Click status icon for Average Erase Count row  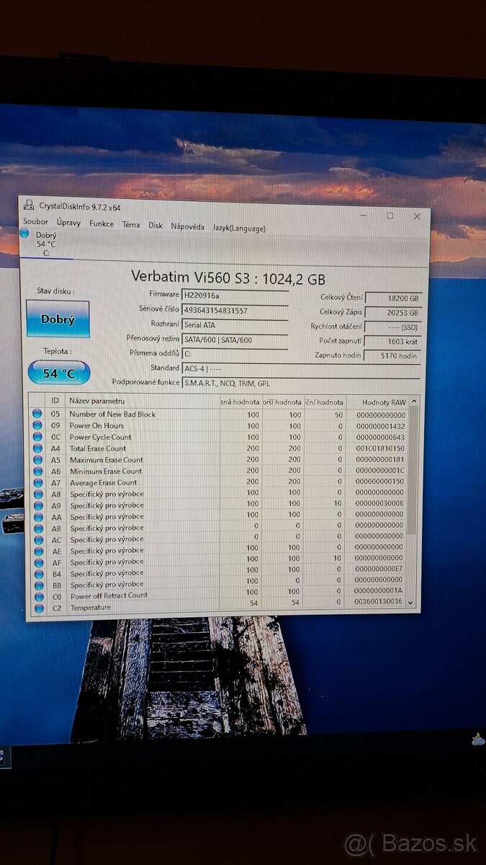37,483
